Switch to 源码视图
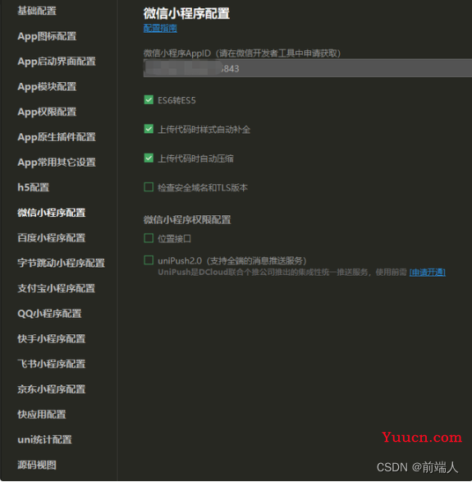472x482 pixels. (37, 465)
